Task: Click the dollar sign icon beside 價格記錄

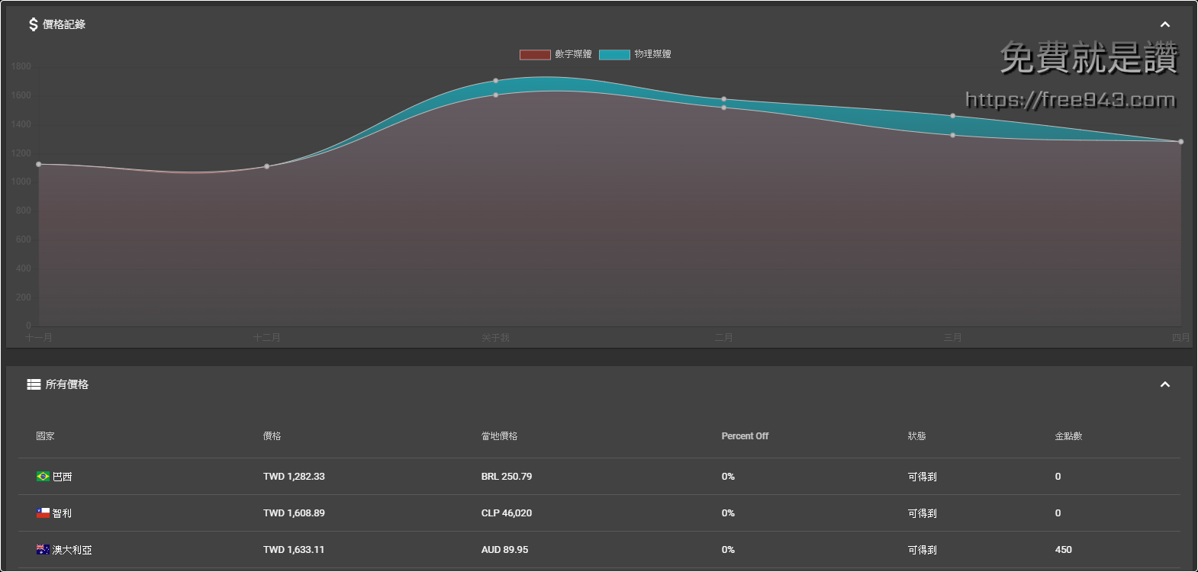Action: point(33,24)
